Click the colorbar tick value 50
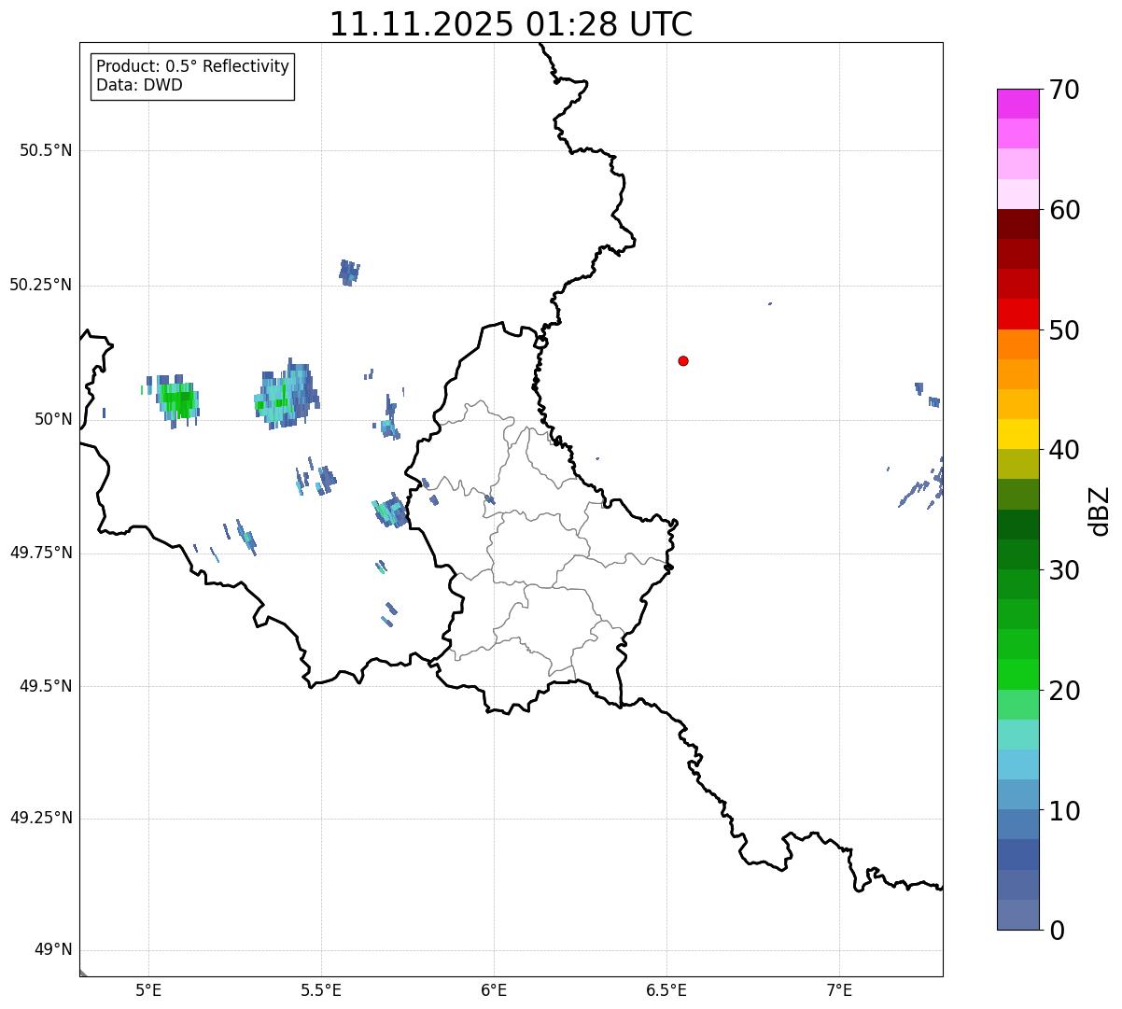This screenshot has width=1122, height=1009. [x=1064, y=330]
